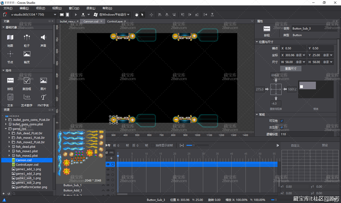Select the ControlLayer.csd resource file
The image size is (341, 203).
tap(27, 165)
